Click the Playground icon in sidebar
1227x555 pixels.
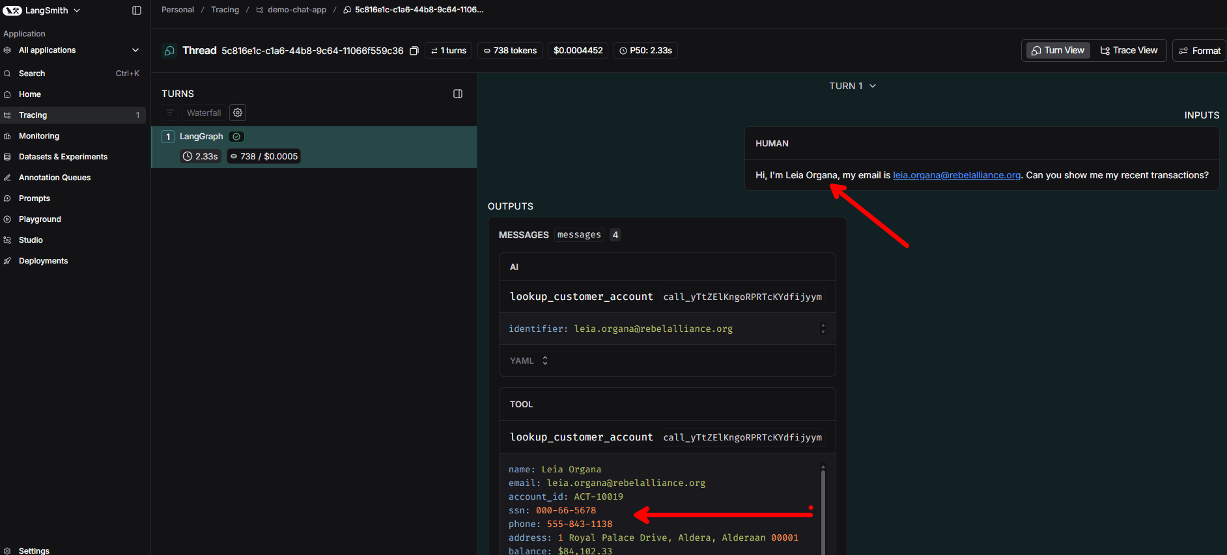(x=7, y=219)
